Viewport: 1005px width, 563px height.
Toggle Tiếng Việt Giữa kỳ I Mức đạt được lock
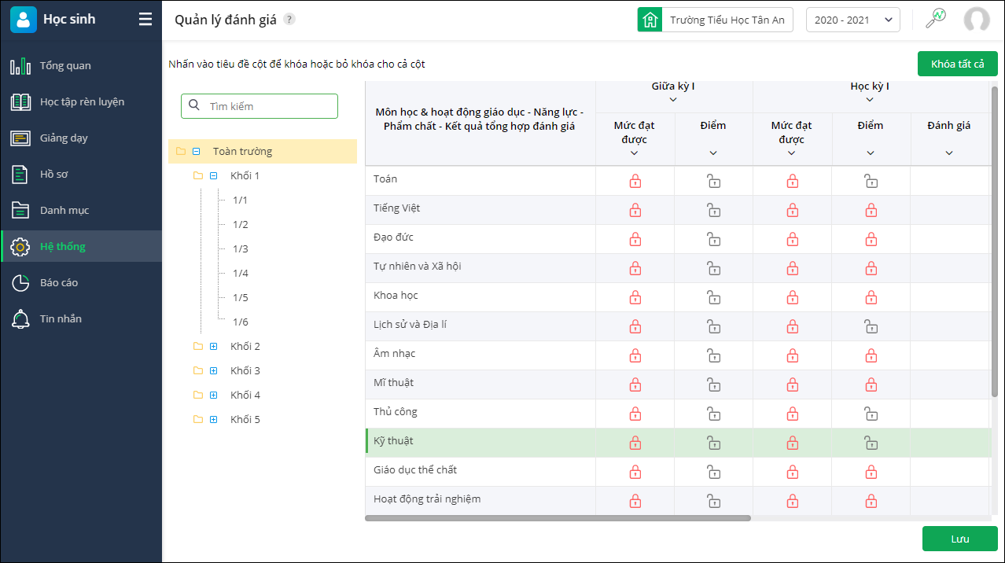point(635,210)
